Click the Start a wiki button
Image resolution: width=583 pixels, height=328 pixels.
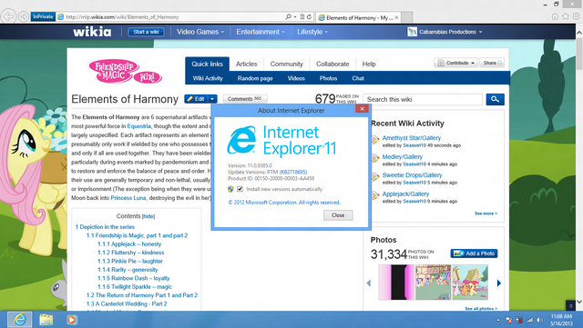click(x=146, y=32)
